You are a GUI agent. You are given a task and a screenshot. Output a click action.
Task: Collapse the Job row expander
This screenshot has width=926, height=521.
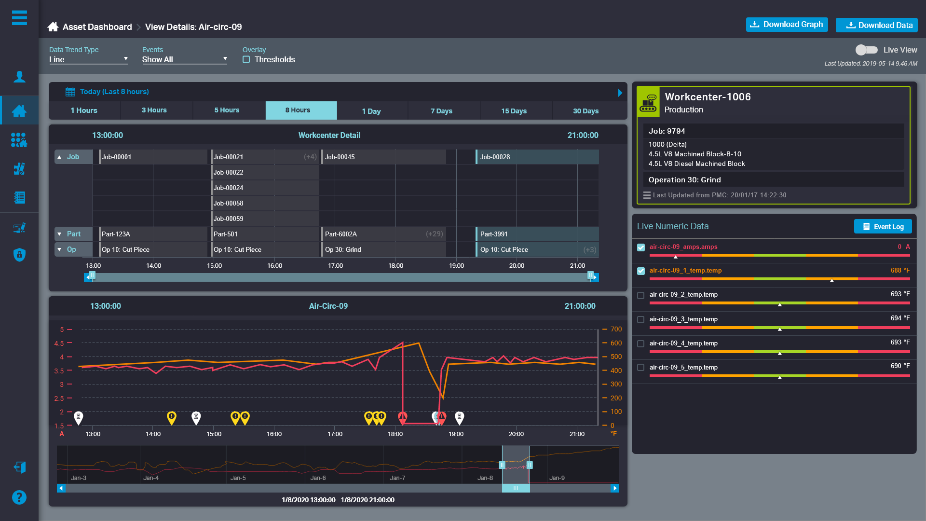(x=59, y=157)
